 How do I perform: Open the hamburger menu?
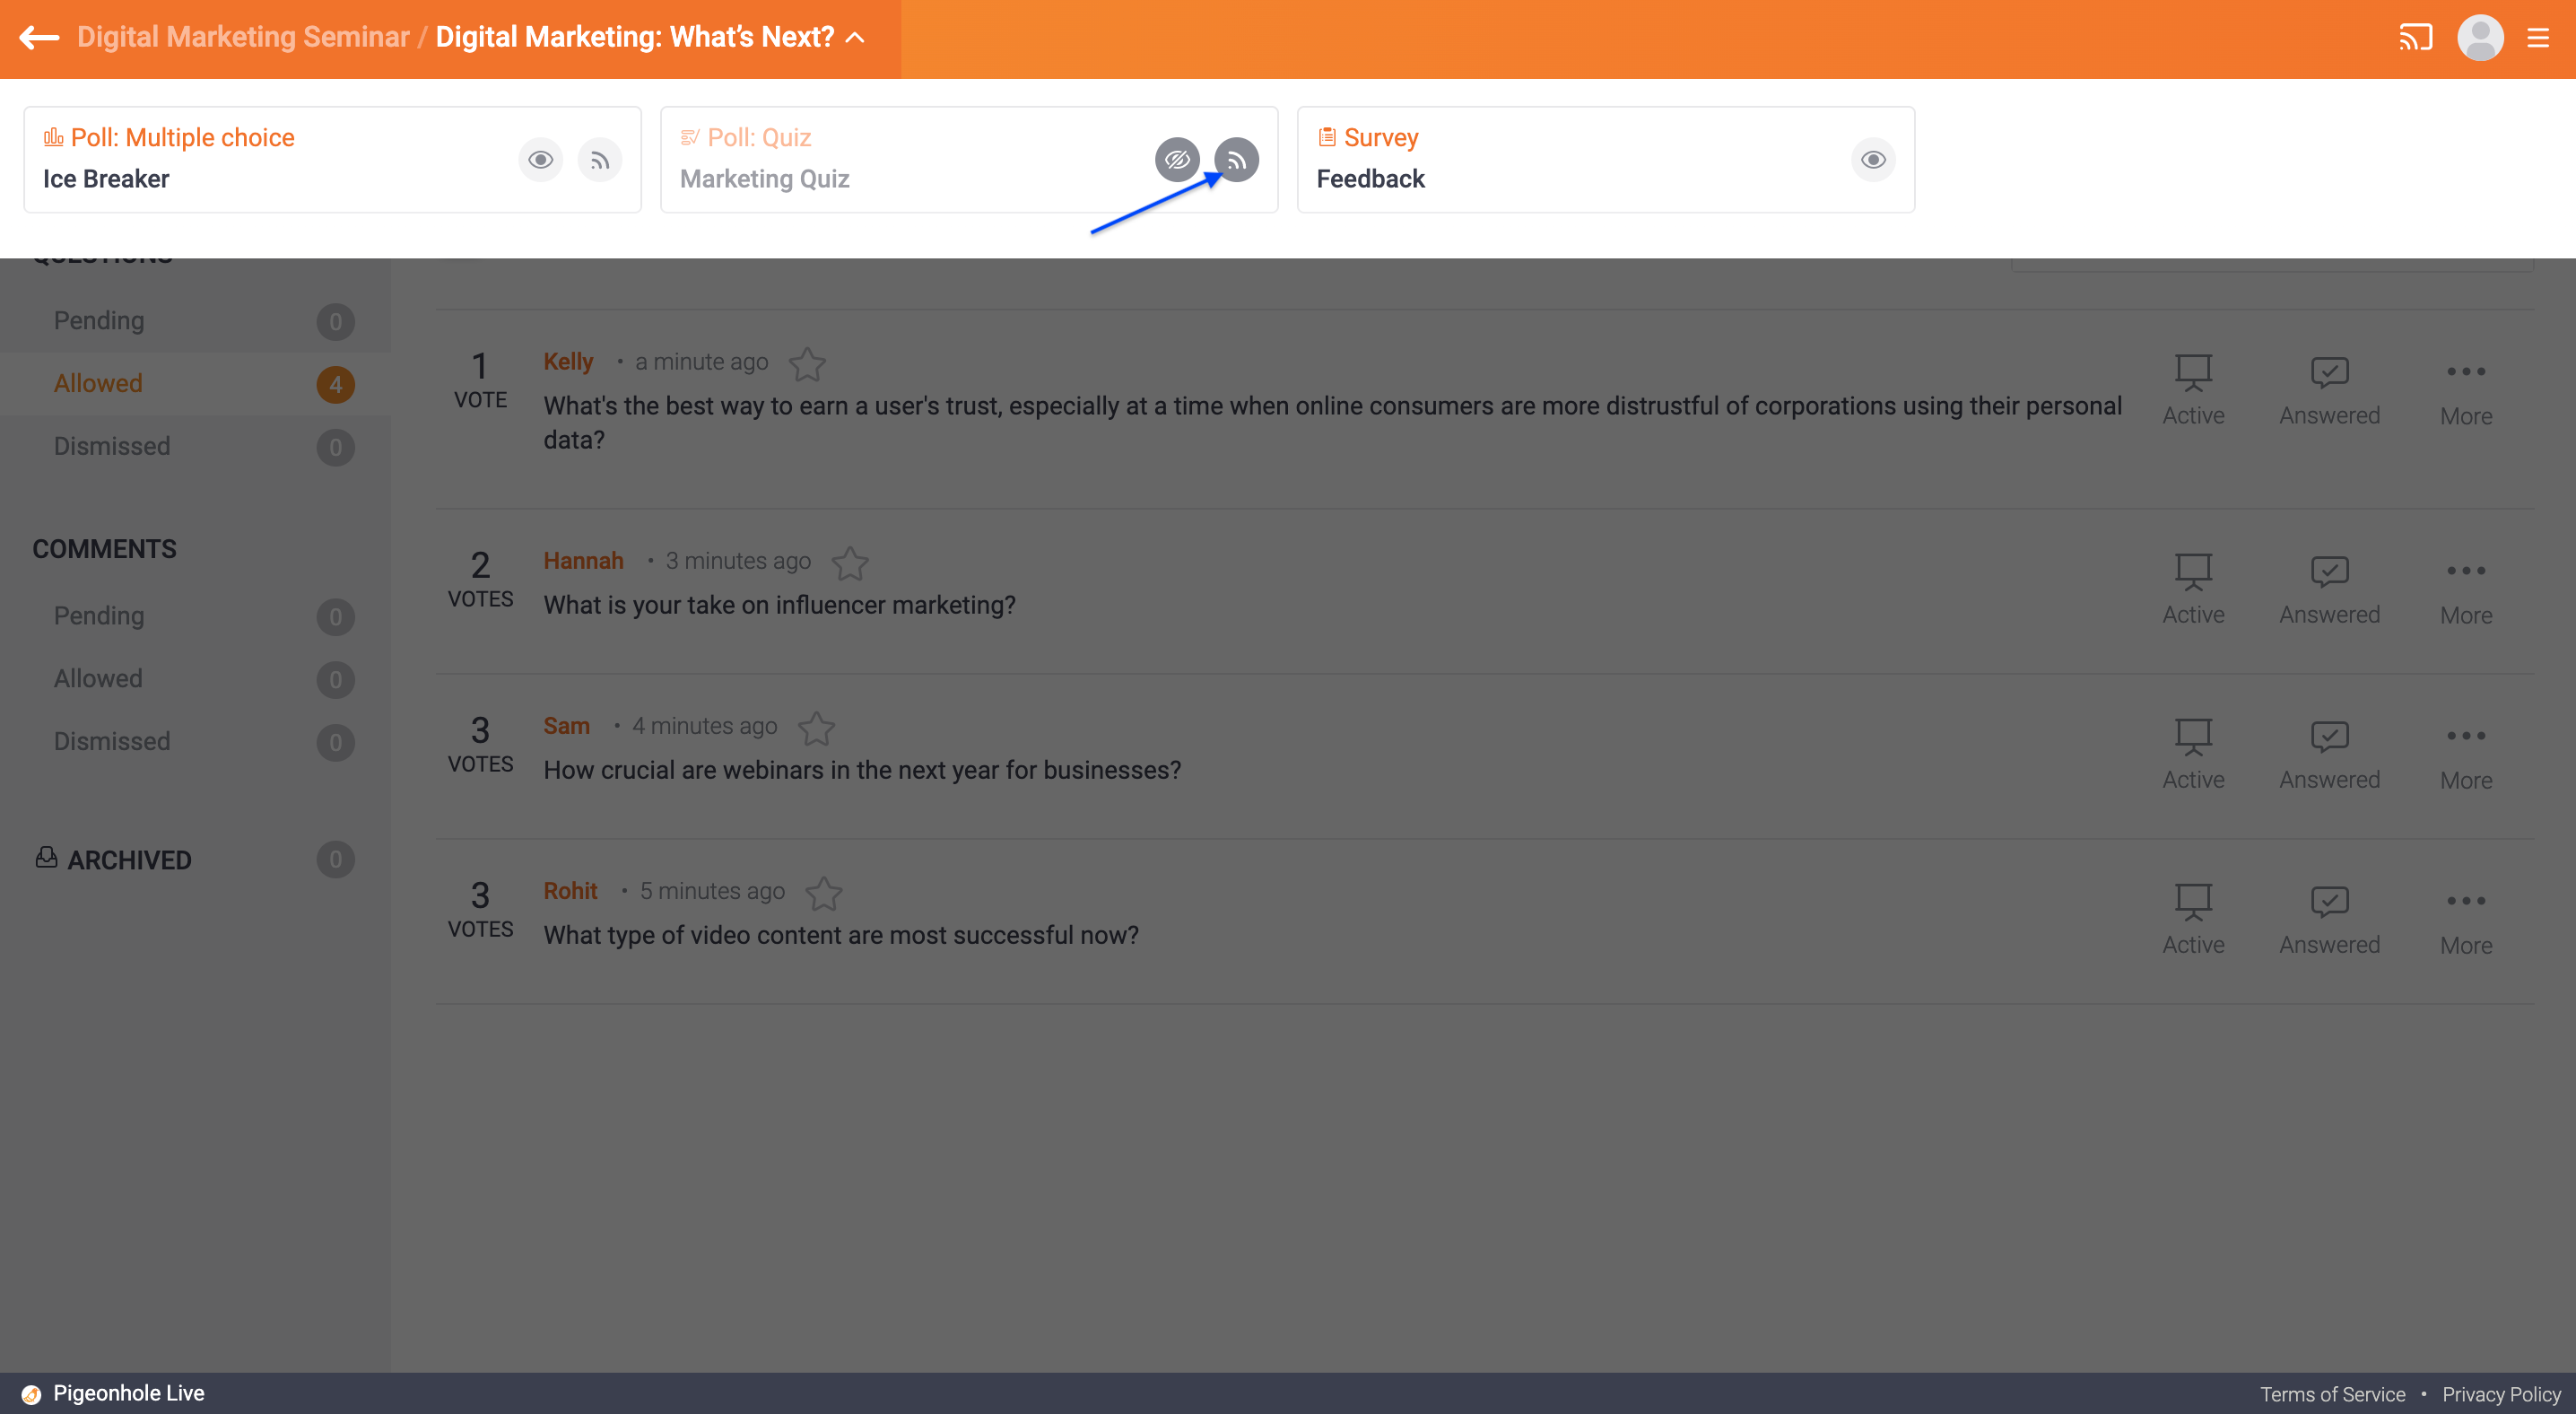click(x=2538, y=38)
